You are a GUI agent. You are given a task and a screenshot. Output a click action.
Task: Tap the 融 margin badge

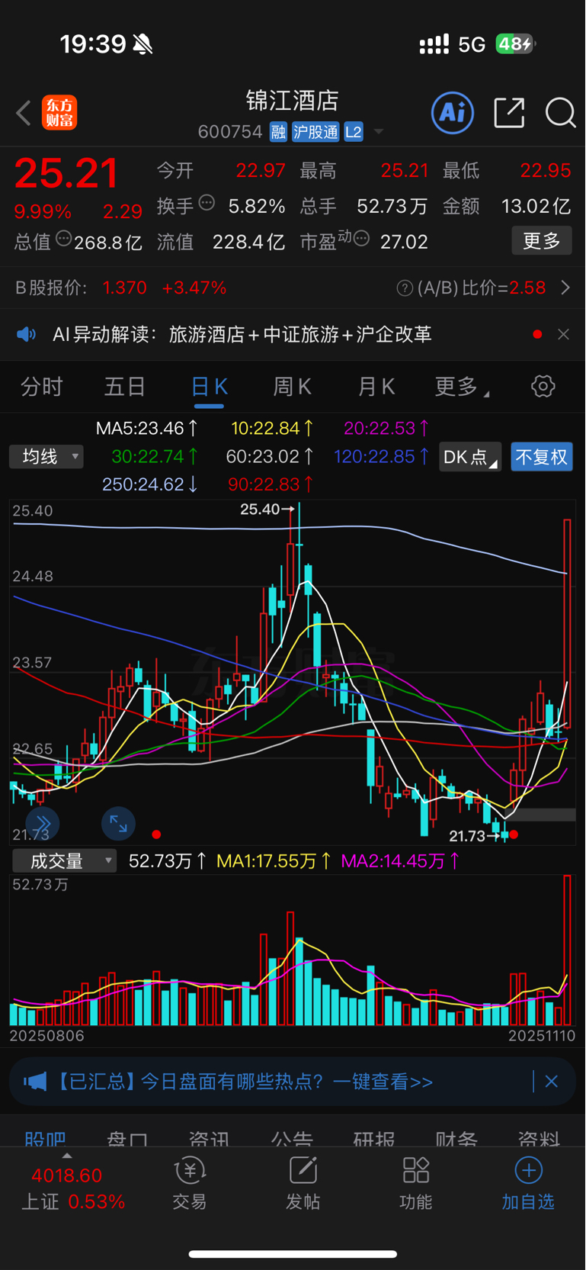(x=278, y=132)
